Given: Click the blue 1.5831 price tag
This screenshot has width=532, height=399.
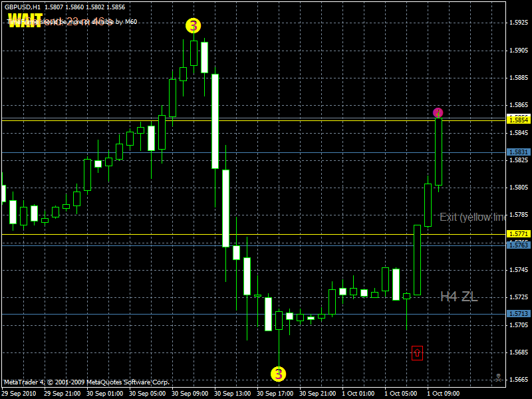Looking at the screenshot, I should [518, 152].
